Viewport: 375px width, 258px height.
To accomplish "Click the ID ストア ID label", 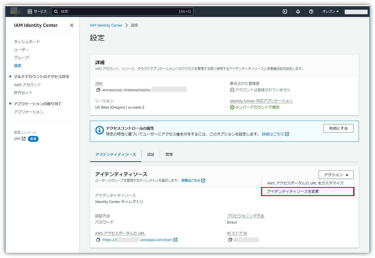I will (237, 234).
